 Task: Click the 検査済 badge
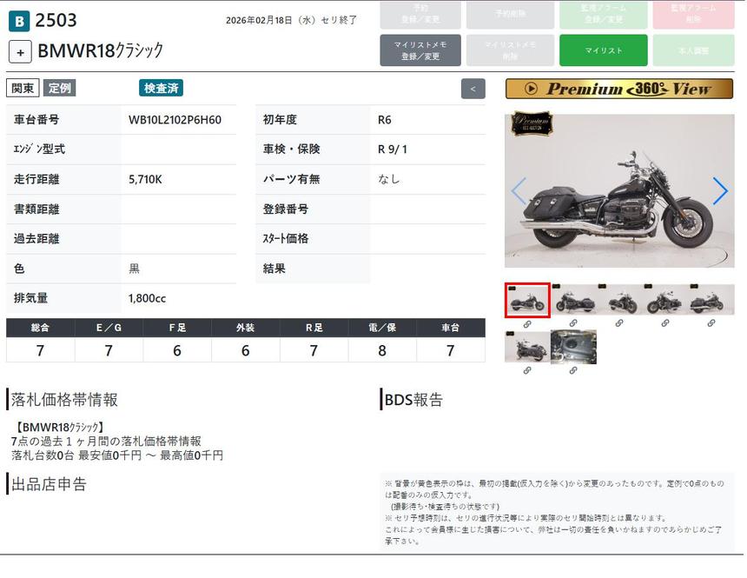pyautogui.click(x=161, y=88)
